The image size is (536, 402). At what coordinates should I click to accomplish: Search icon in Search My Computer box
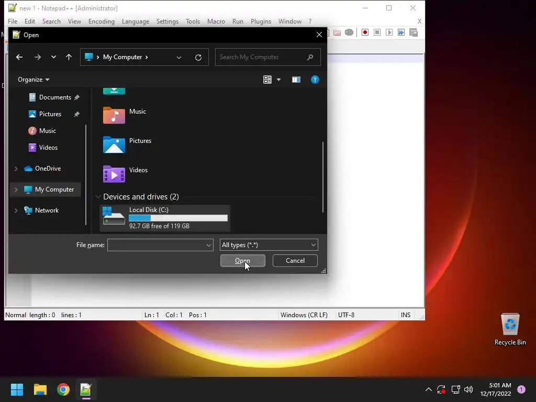tap(310, 57)
